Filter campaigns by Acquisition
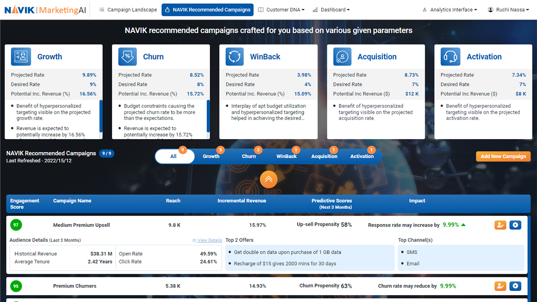 324,156
